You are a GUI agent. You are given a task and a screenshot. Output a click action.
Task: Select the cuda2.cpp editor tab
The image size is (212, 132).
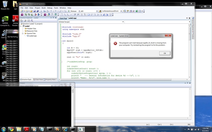(72, 18)
